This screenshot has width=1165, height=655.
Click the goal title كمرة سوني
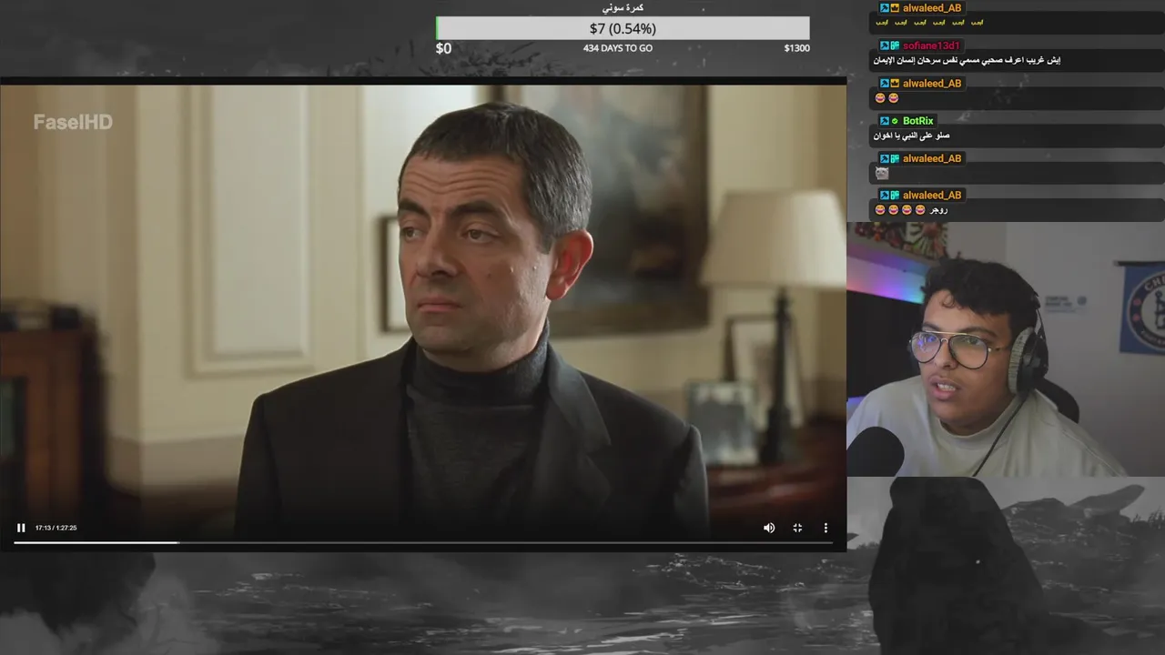click(623, 7)
